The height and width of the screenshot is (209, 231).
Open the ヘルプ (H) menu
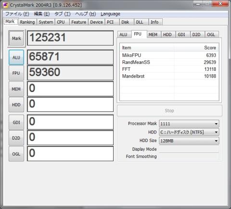pos(86,14)
